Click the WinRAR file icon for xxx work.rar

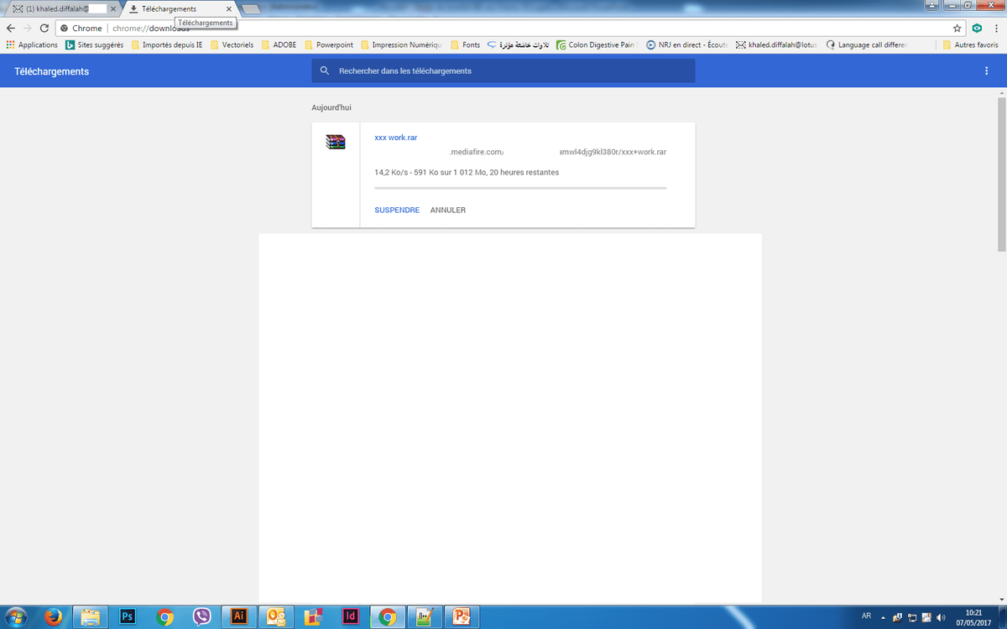tap(336, 142)
